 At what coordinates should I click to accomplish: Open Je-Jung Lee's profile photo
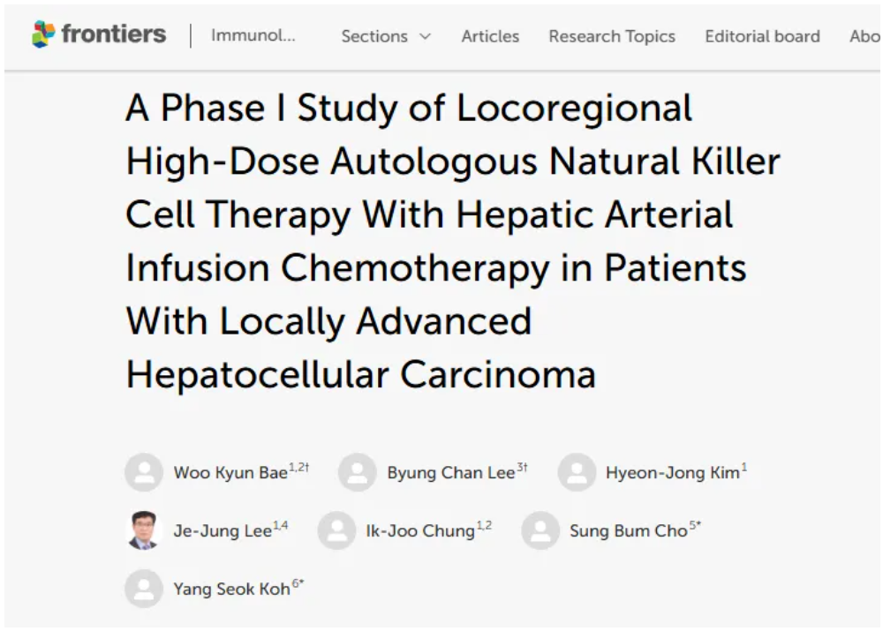tap(144, 530)
